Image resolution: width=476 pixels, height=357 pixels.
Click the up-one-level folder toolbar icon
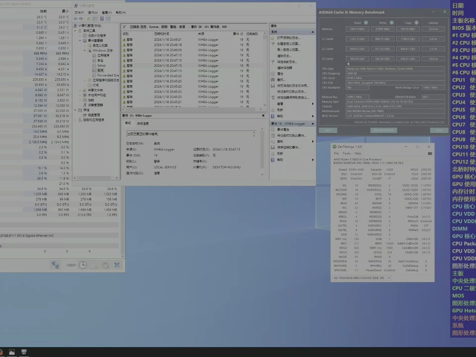[x=89, y=19]
